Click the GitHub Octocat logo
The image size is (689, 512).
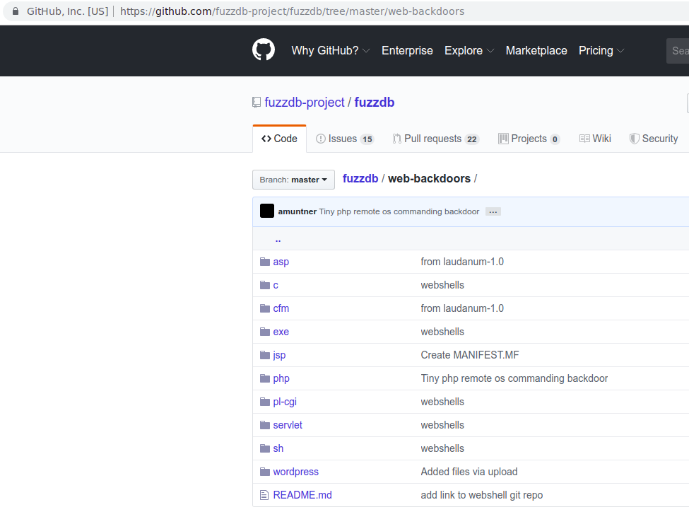point(264,50)
